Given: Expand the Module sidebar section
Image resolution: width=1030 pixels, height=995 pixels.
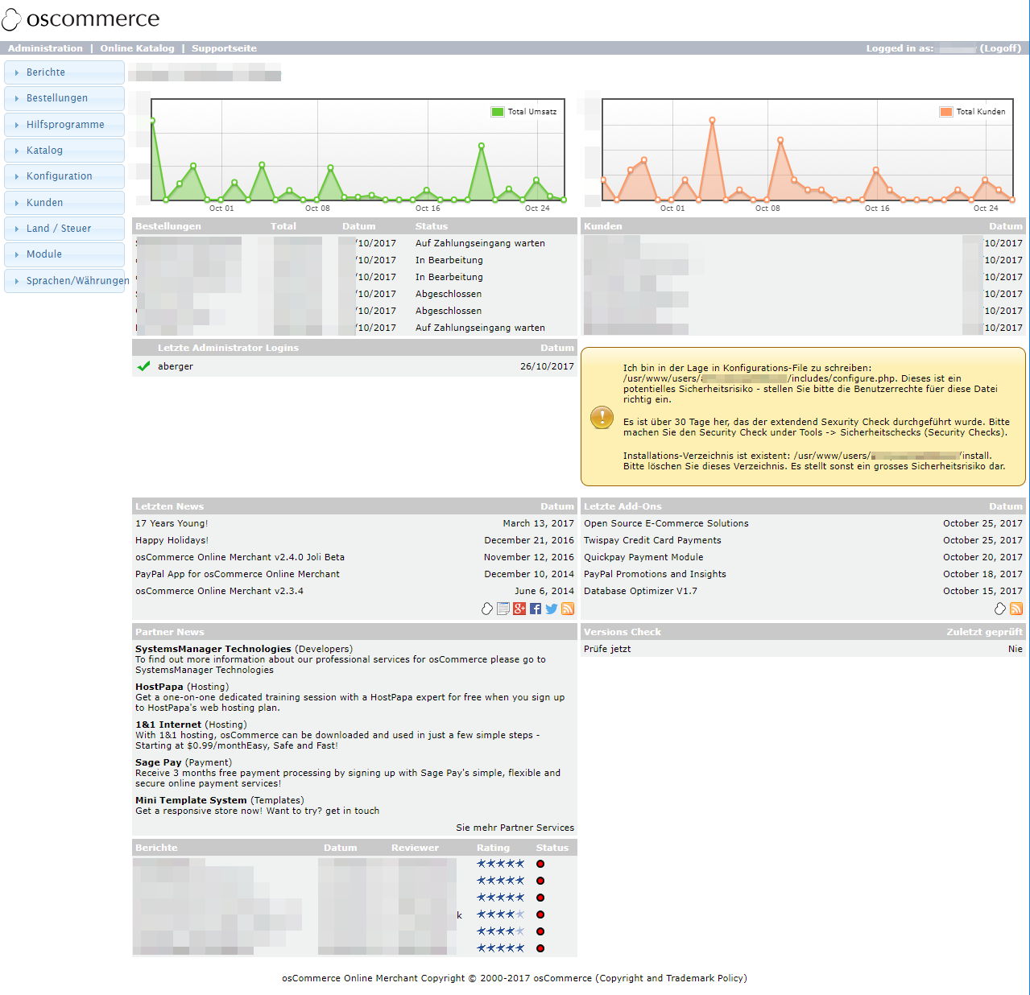Looking at the screenshot, I should point(64,254).
